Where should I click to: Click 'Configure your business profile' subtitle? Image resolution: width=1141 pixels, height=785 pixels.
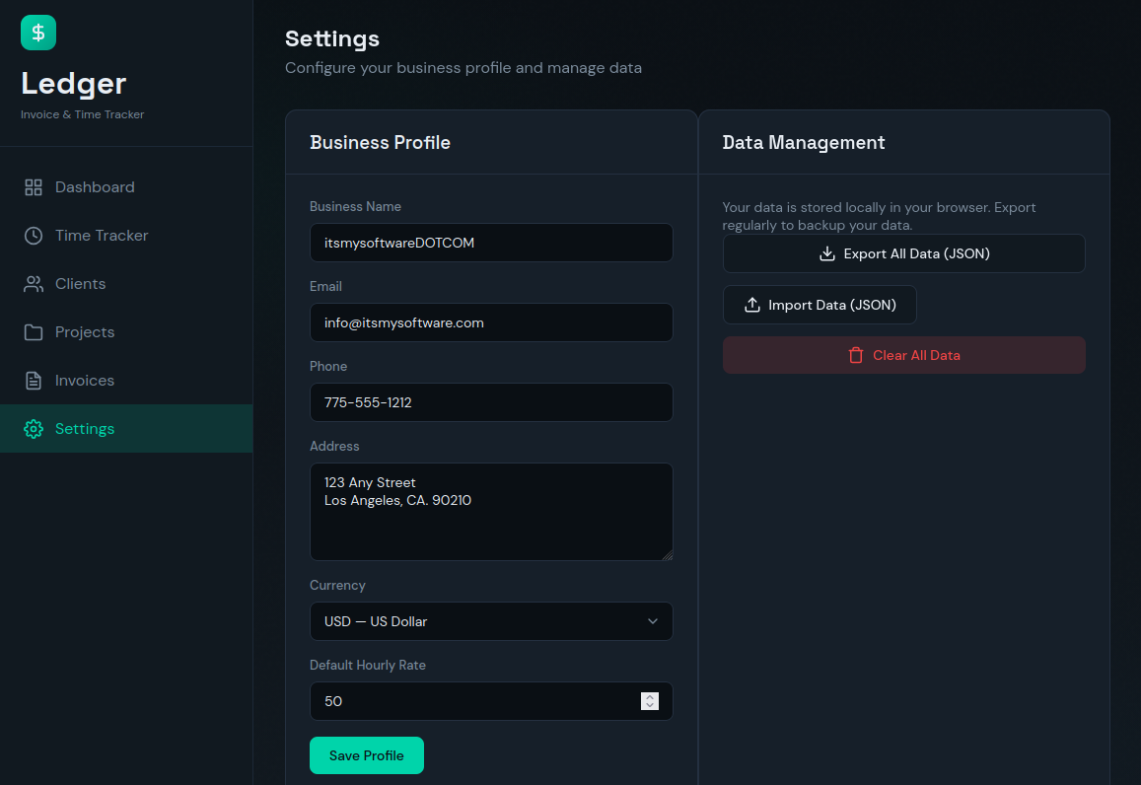(464, 68)
